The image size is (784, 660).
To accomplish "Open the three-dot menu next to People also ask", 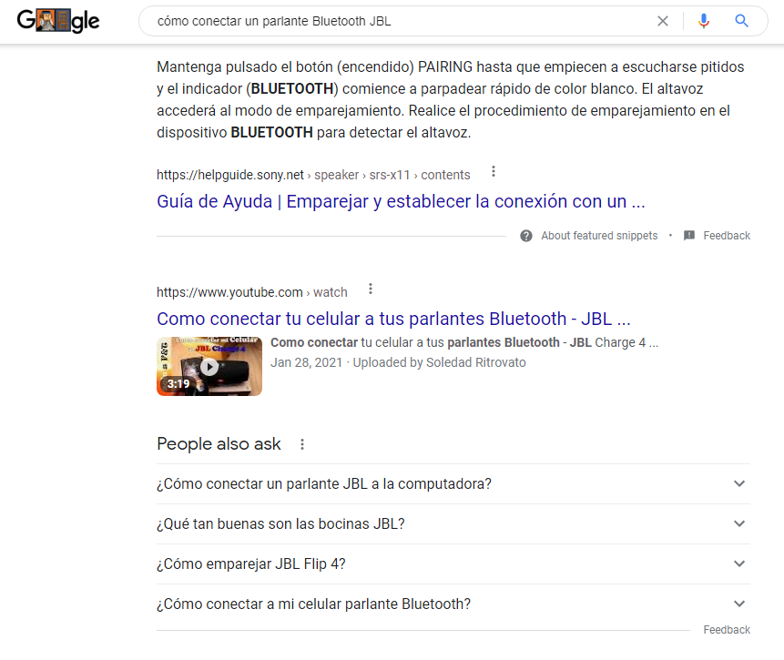I will pos(301,443).
